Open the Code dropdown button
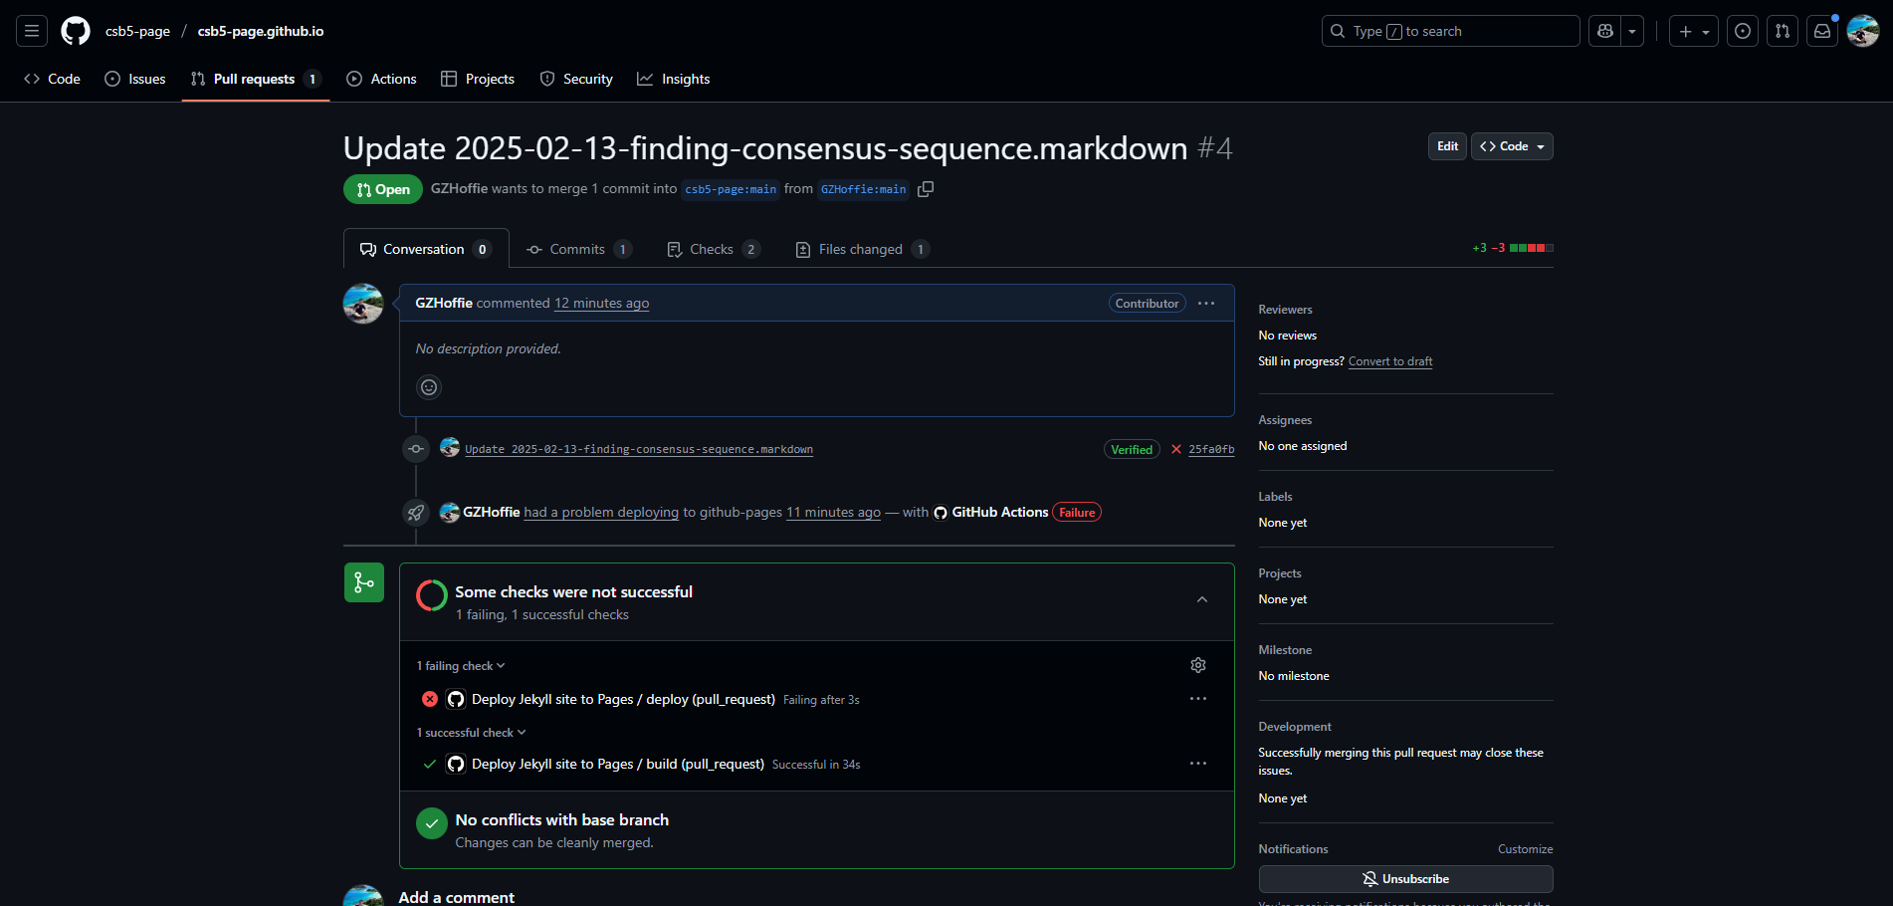This screenshot has width=1893, height=906. click(x=1512, y=146)
